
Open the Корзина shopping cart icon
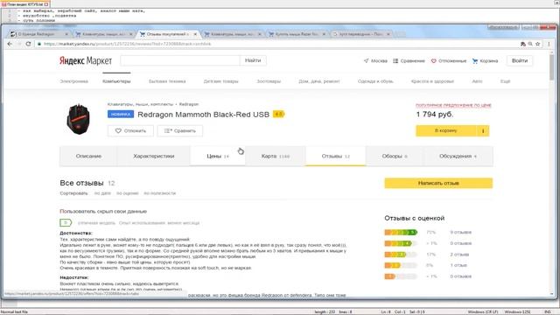(x=475, y=60)
